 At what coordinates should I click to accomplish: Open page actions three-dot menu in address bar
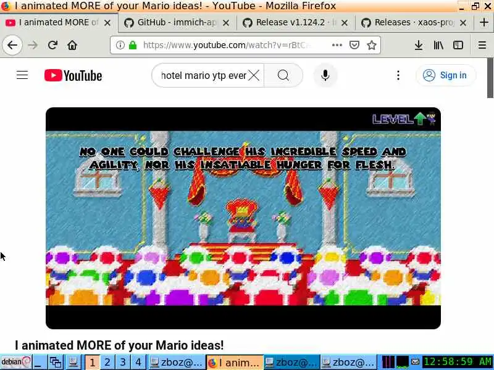(x=337, y=45)
